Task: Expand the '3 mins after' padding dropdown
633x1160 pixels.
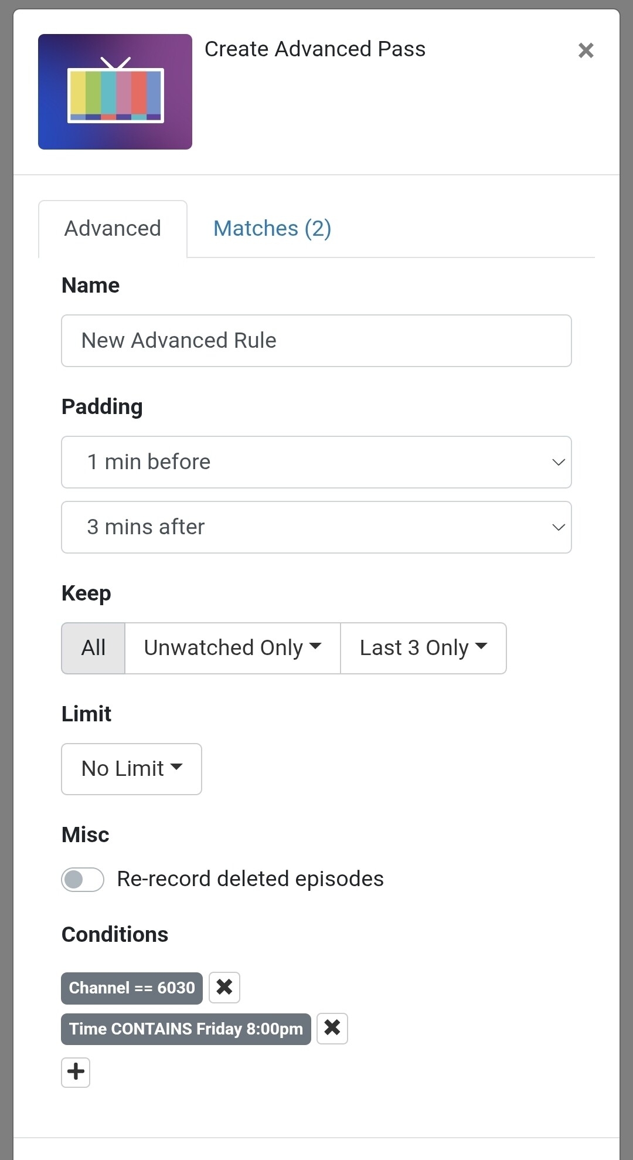Action: [x=316, y=527]
